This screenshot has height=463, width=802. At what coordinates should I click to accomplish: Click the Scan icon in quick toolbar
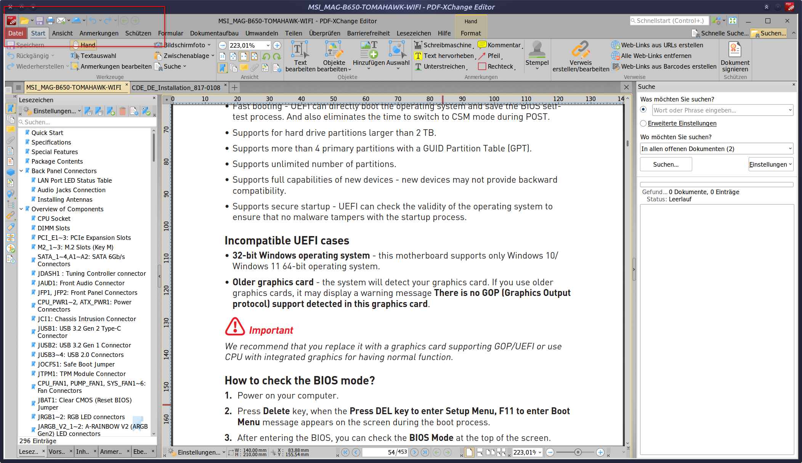pyautogui.click(x=76, y=21)
